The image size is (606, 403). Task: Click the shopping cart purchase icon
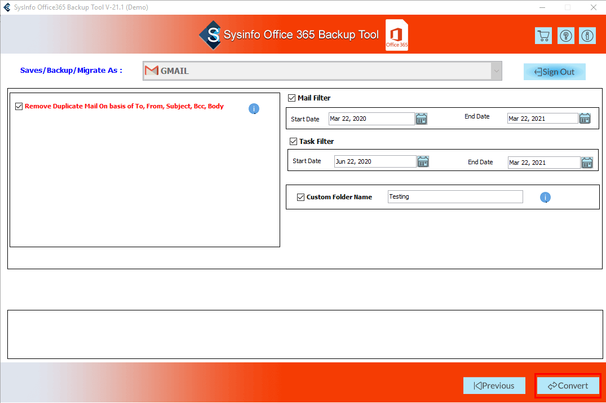[543, 36]
